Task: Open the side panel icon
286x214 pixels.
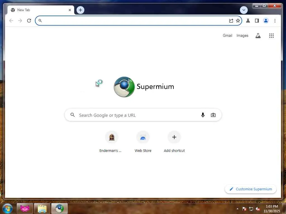Action: [257, 21]
